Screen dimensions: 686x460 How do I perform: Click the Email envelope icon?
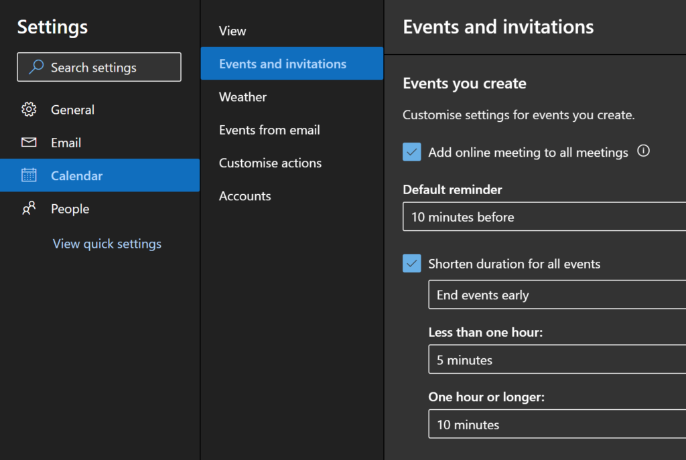tap(29, 142)
